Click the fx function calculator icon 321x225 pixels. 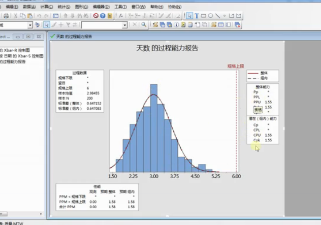point(121,16)
